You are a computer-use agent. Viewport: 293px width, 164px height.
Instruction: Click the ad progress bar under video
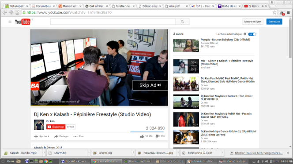[x=99, y=106]
